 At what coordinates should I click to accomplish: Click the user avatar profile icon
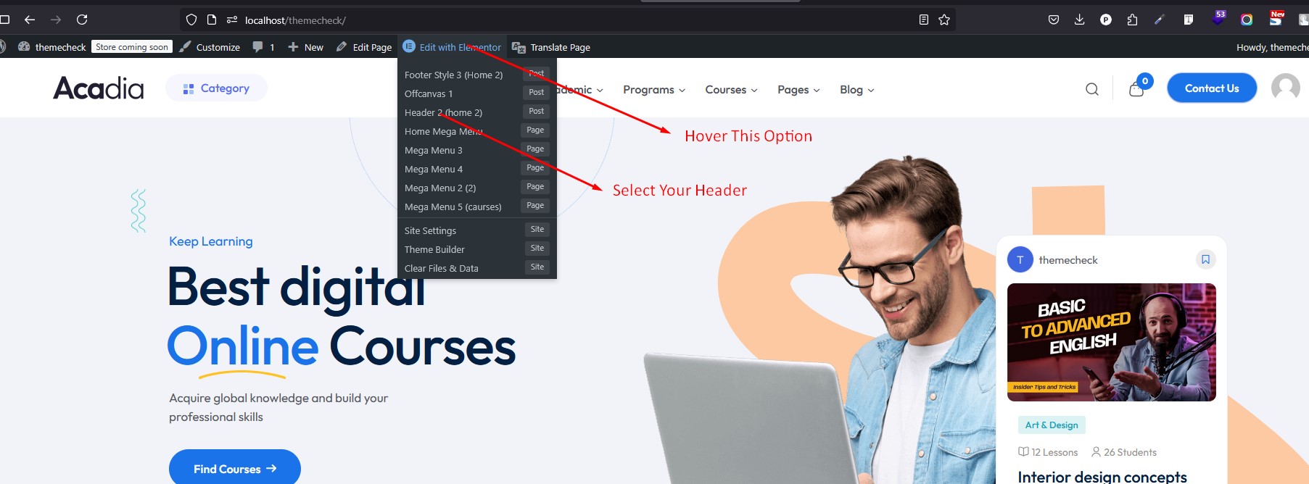point(1285,88)
